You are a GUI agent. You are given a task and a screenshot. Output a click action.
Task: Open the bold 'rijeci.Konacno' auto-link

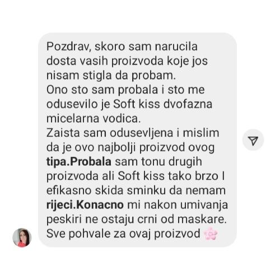[85, 205]
